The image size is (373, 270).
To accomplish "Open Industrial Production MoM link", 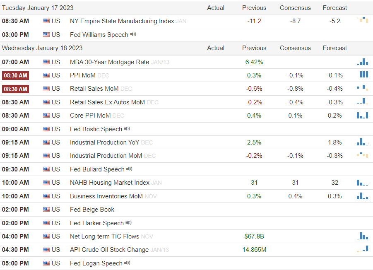I will [x=106, y=156].
